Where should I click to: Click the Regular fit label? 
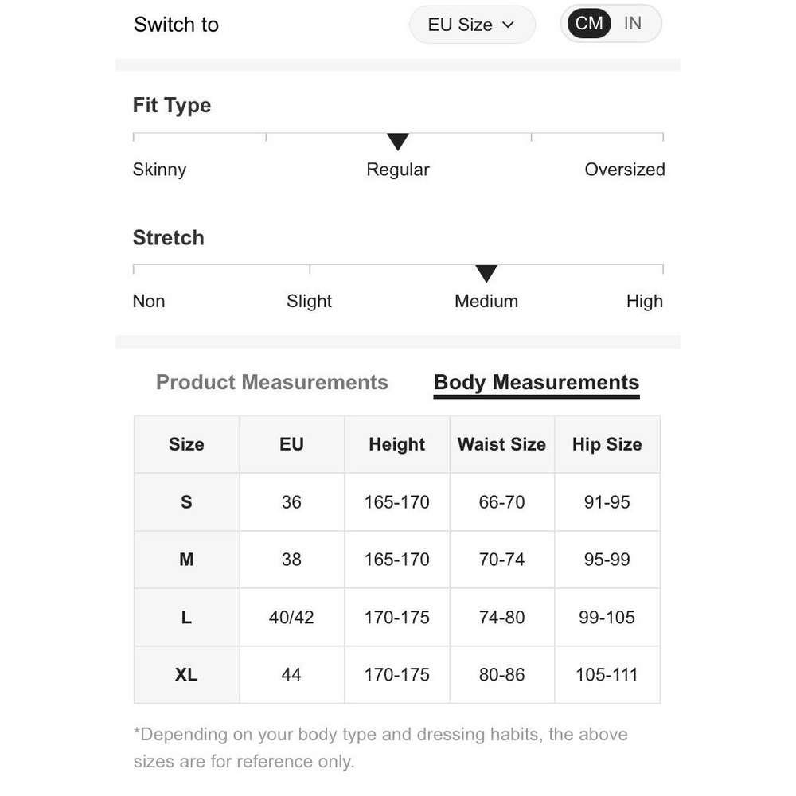coord(398,170)
